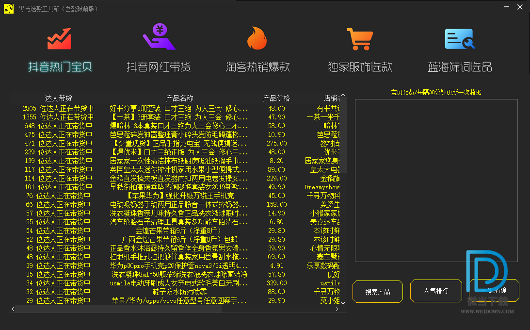Select the 华为p30pro手机壳 row
The image size is (530, 330).
[175, 266]
